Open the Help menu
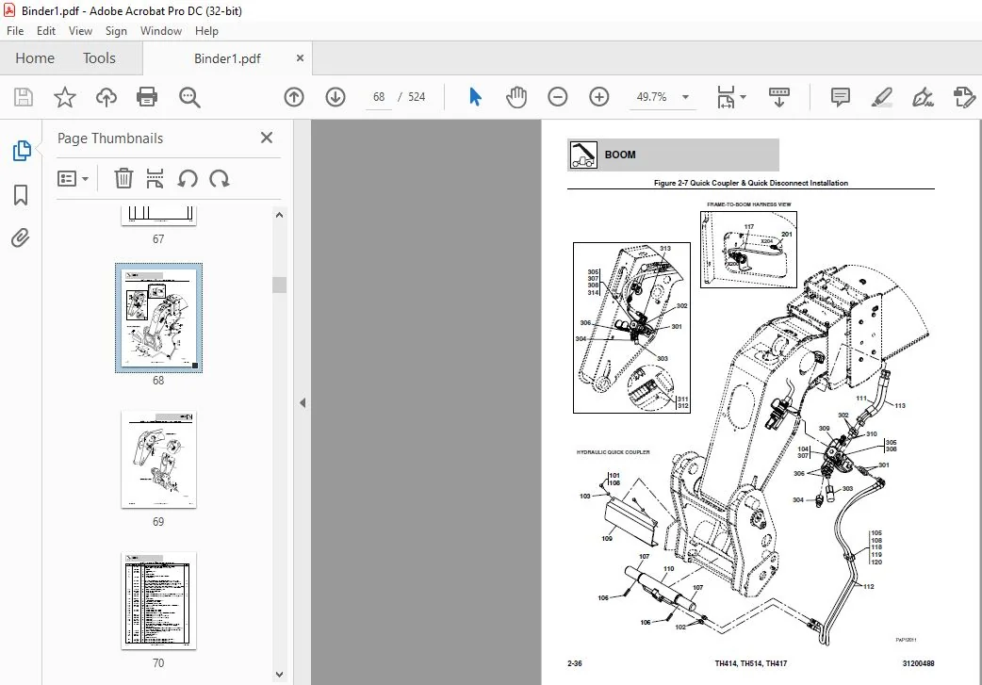 [x=206, y=31]
